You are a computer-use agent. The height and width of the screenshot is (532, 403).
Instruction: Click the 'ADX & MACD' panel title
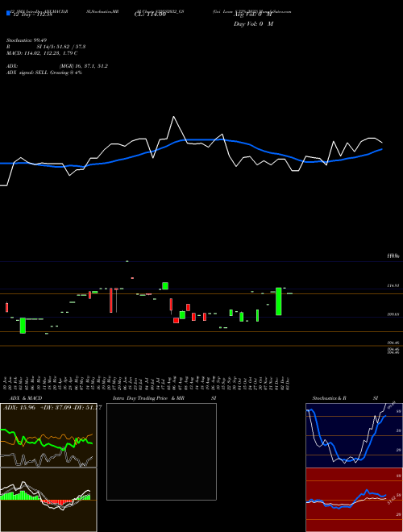26,398
